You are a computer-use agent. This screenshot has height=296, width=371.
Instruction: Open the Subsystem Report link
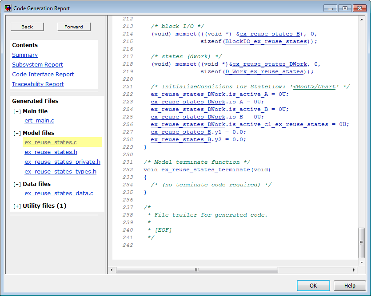(x=37, y=65)
